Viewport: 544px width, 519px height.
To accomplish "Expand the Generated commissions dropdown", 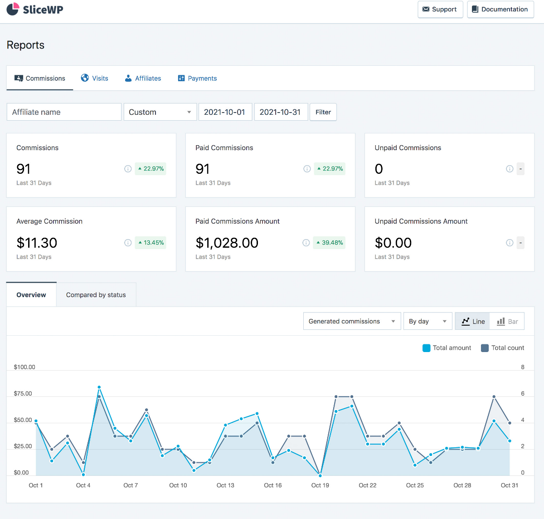I will [x=352, y=321].
